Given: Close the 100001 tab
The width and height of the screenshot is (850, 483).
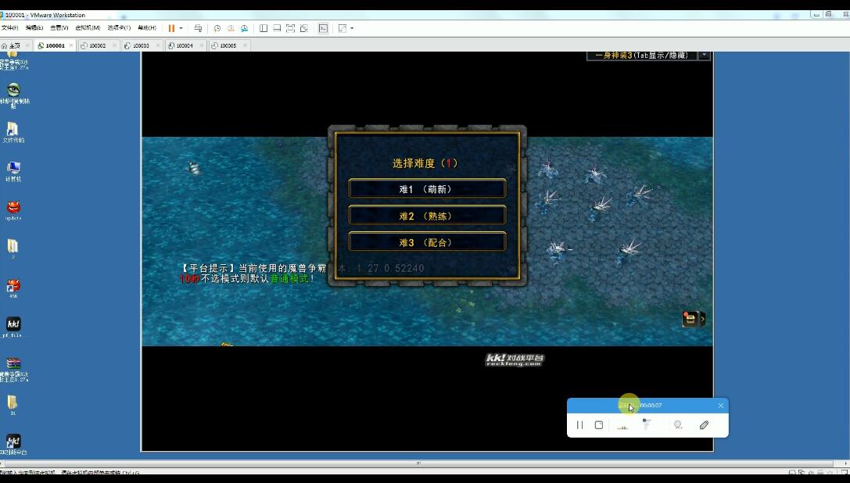Looking at the screenshot, I should [70, 45].
